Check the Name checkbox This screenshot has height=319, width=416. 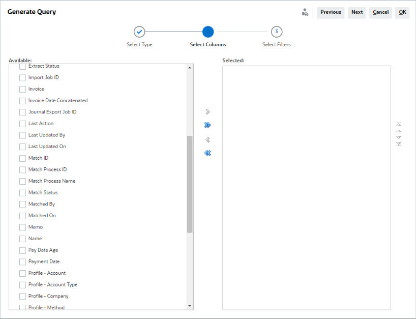22,239
